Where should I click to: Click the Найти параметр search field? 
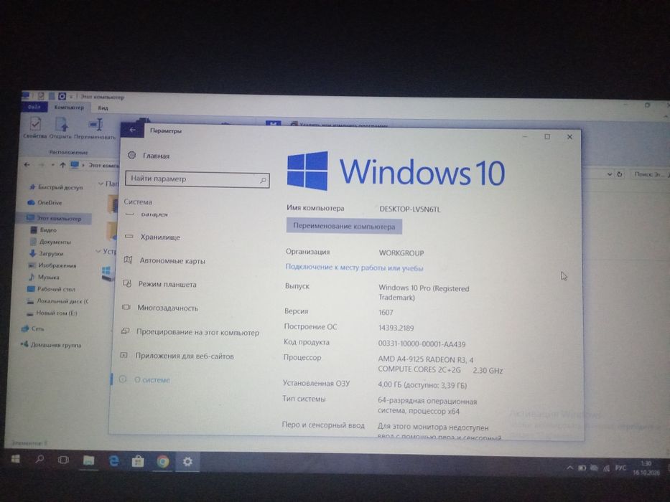(197, 179)
